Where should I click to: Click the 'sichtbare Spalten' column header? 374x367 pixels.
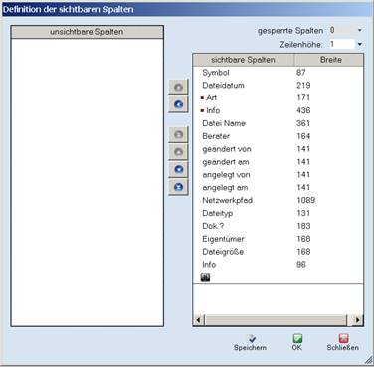(x=244, y=60)
